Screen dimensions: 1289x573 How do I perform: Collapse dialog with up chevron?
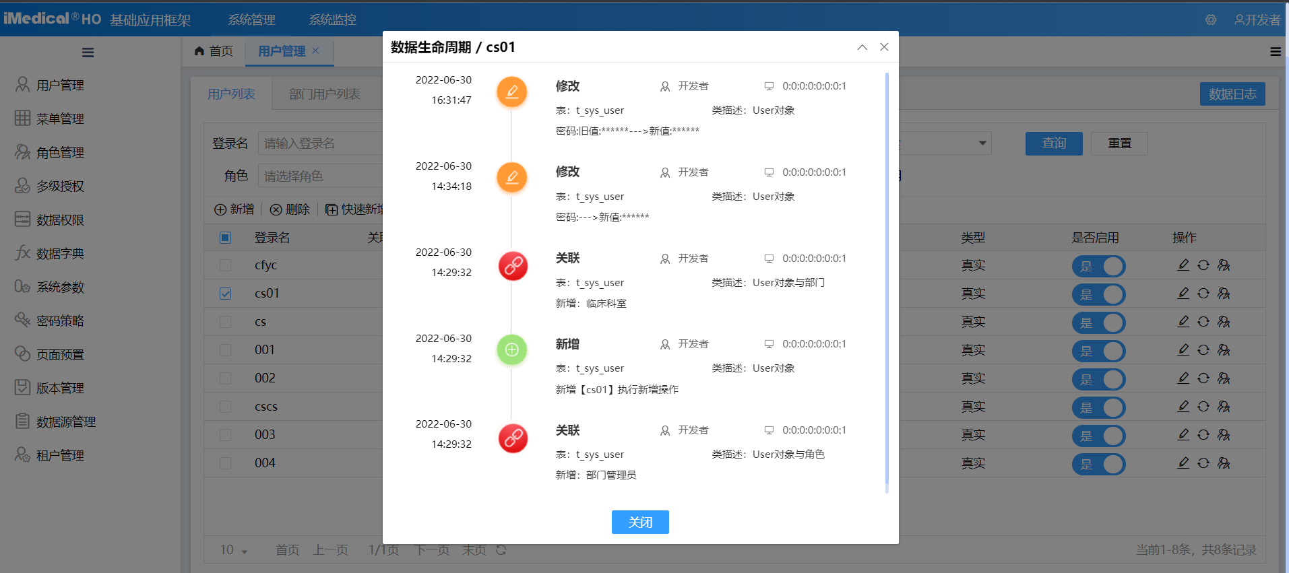pos(862,47)
